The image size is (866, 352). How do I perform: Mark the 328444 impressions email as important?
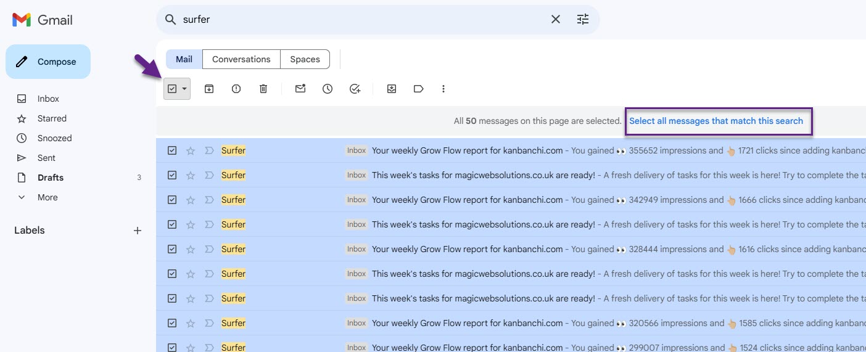[x=208, y=249]
